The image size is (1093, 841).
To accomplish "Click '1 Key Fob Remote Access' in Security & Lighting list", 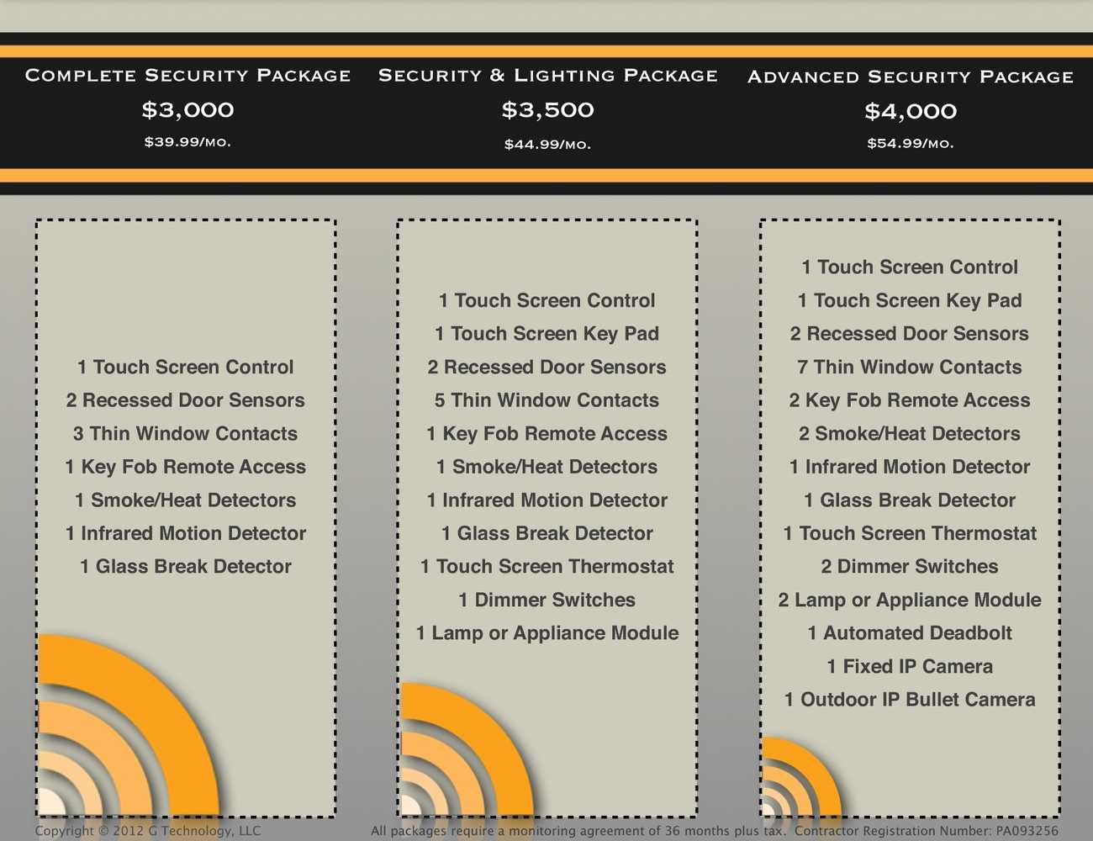I will click(547, 434).
